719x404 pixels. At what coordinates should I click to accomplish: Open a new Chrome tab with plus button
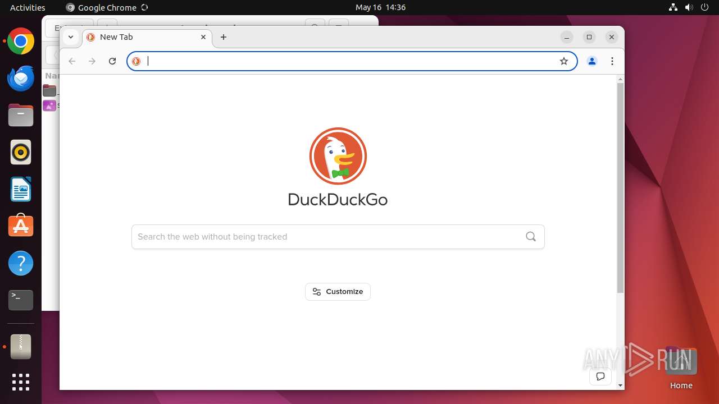click(224, 37)
